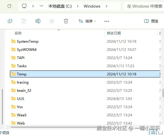Screen dimensions: 164x135
Task: Select the Temp folder name
Action: click(x=22, y=74)
